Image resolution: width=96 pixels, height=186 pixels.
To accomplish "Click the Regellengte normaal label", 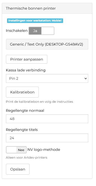I will [25, 110].
